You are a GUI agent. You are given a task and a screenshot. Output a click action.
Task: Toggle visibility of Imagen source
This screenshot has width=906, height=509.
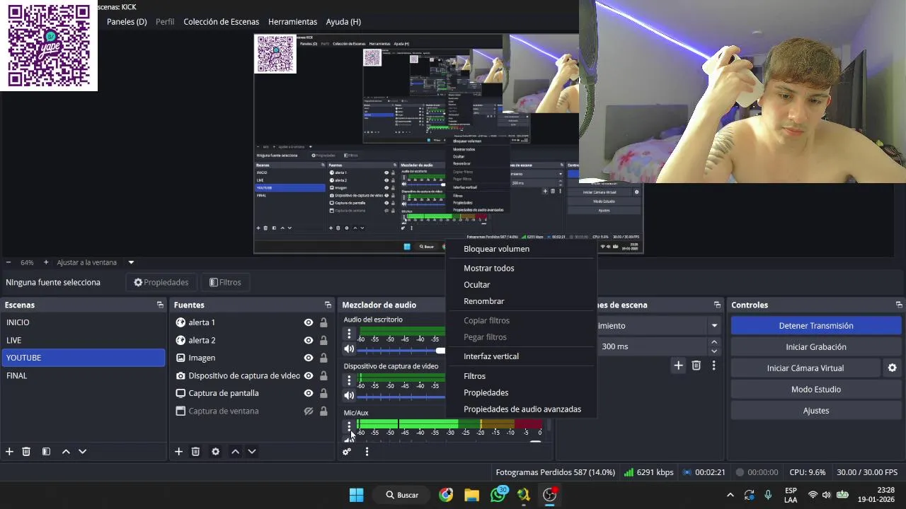point(309,358)
